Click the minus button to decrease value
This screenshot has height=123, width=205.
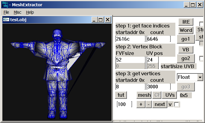(148, 104)
